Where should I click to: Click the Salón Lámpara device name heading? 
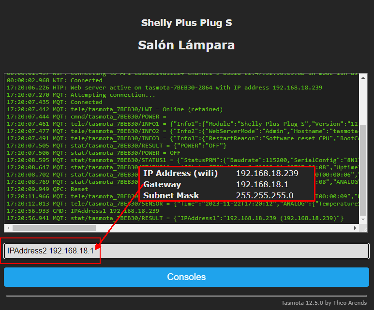click(186, 45)
